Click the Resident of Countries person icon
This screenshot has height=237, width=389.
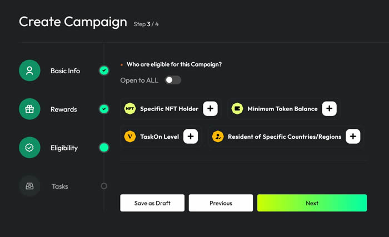tap(218, 137)
